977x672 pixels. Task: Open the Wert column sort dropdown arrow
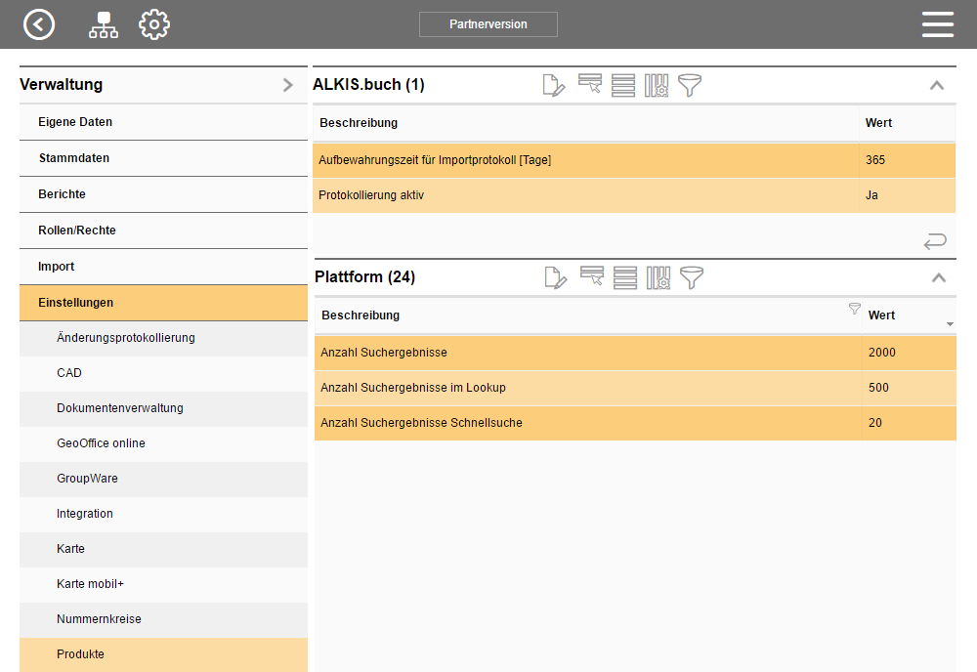point(950,324)
